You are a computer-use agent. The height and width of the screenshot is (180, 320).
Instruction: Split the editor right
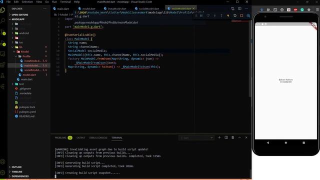coord(239,8)
